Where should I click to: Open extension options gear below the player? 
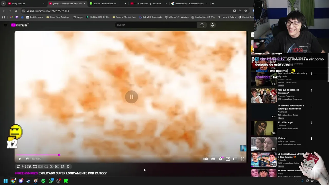[x=68, y=166]
